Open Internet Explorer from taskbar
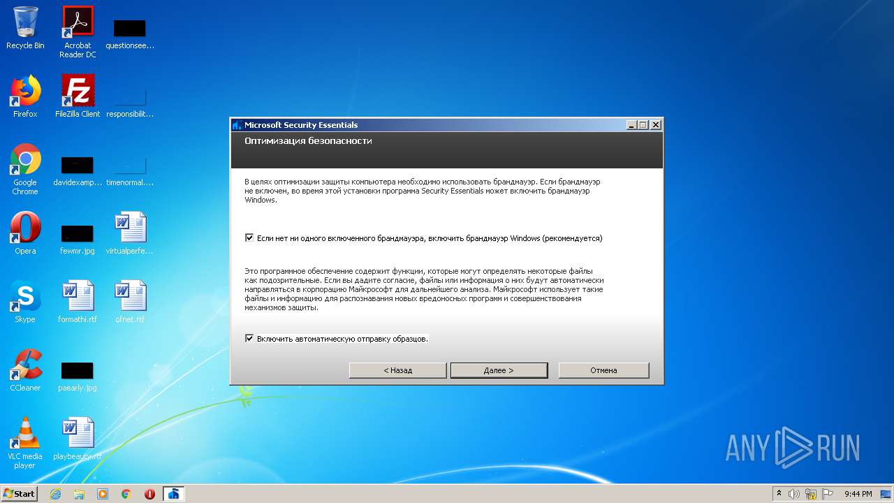The width and height of the screenshot is (894, 503). click(x=55, y=494)
